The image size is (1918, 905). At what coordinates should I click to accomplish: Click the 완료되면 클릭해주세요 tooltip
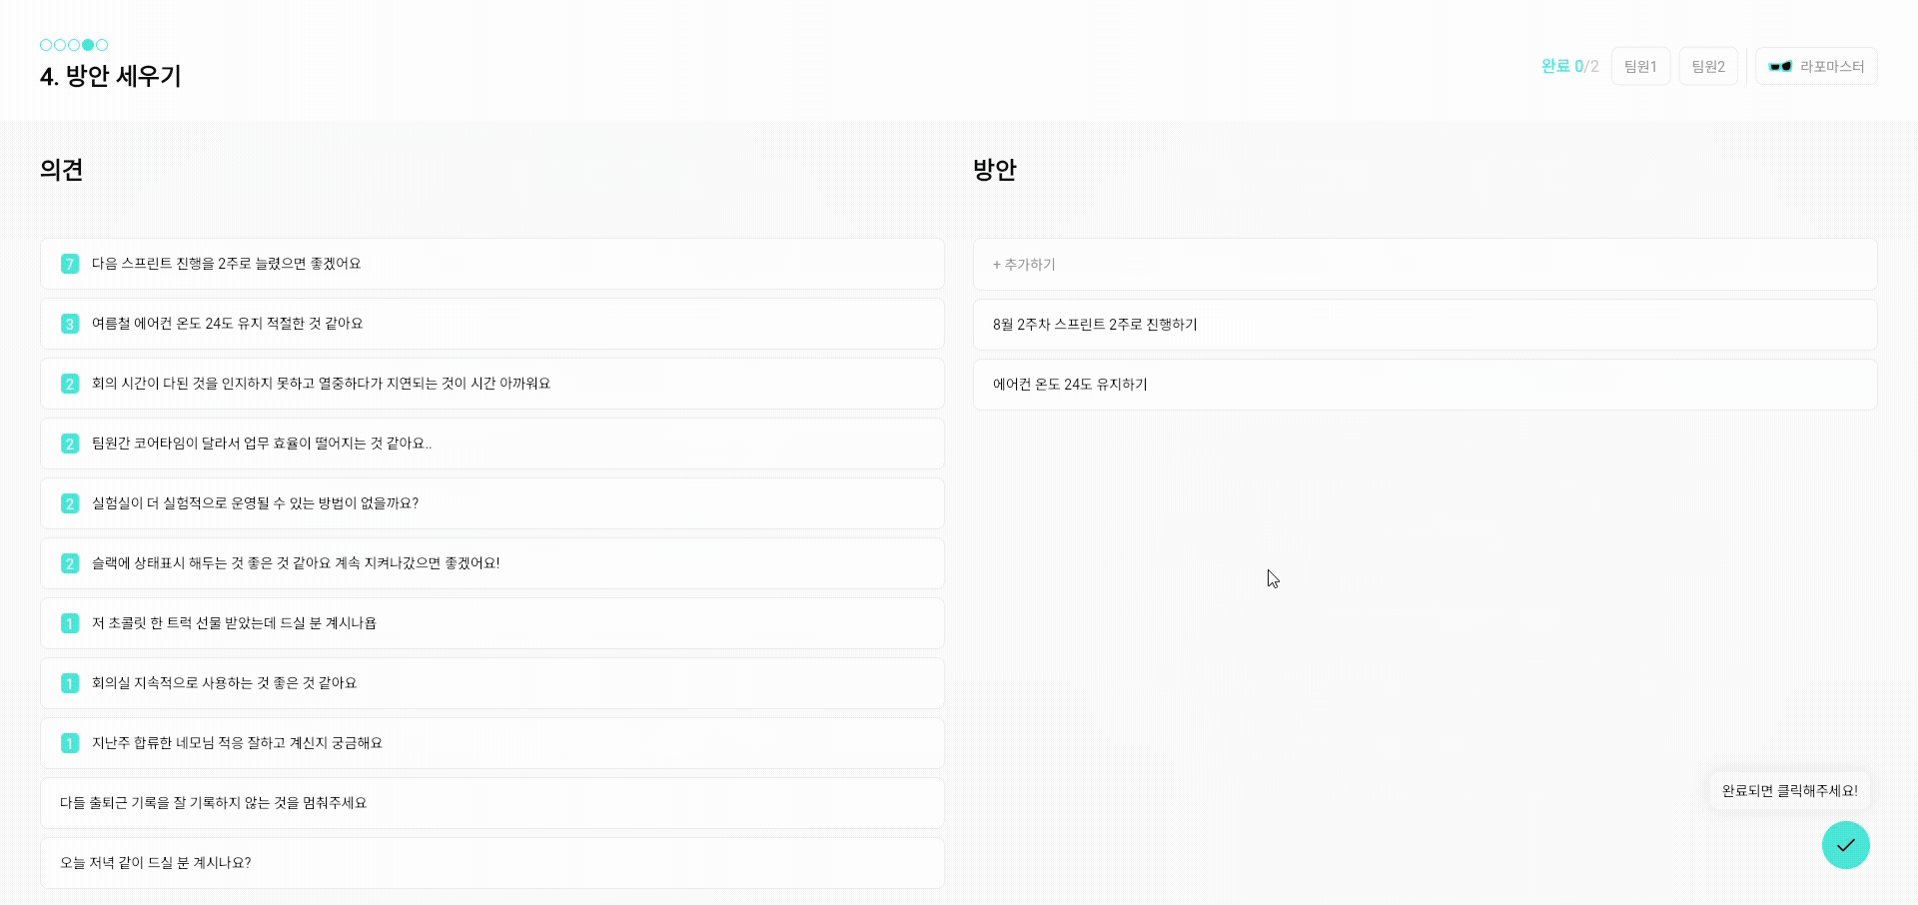coord(1789,791)
